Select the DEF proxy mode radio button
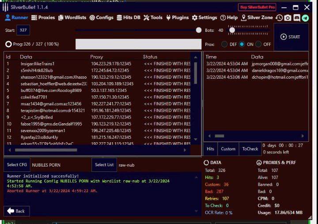 tap(224, 44)
